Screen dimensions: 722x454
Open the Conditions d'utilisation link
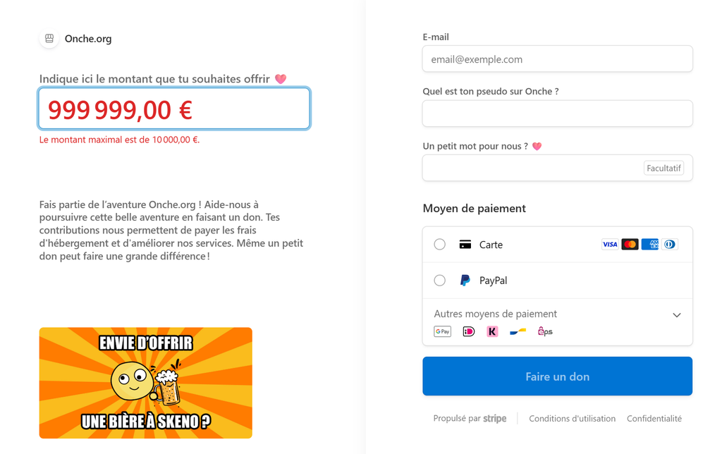point(572,419)
